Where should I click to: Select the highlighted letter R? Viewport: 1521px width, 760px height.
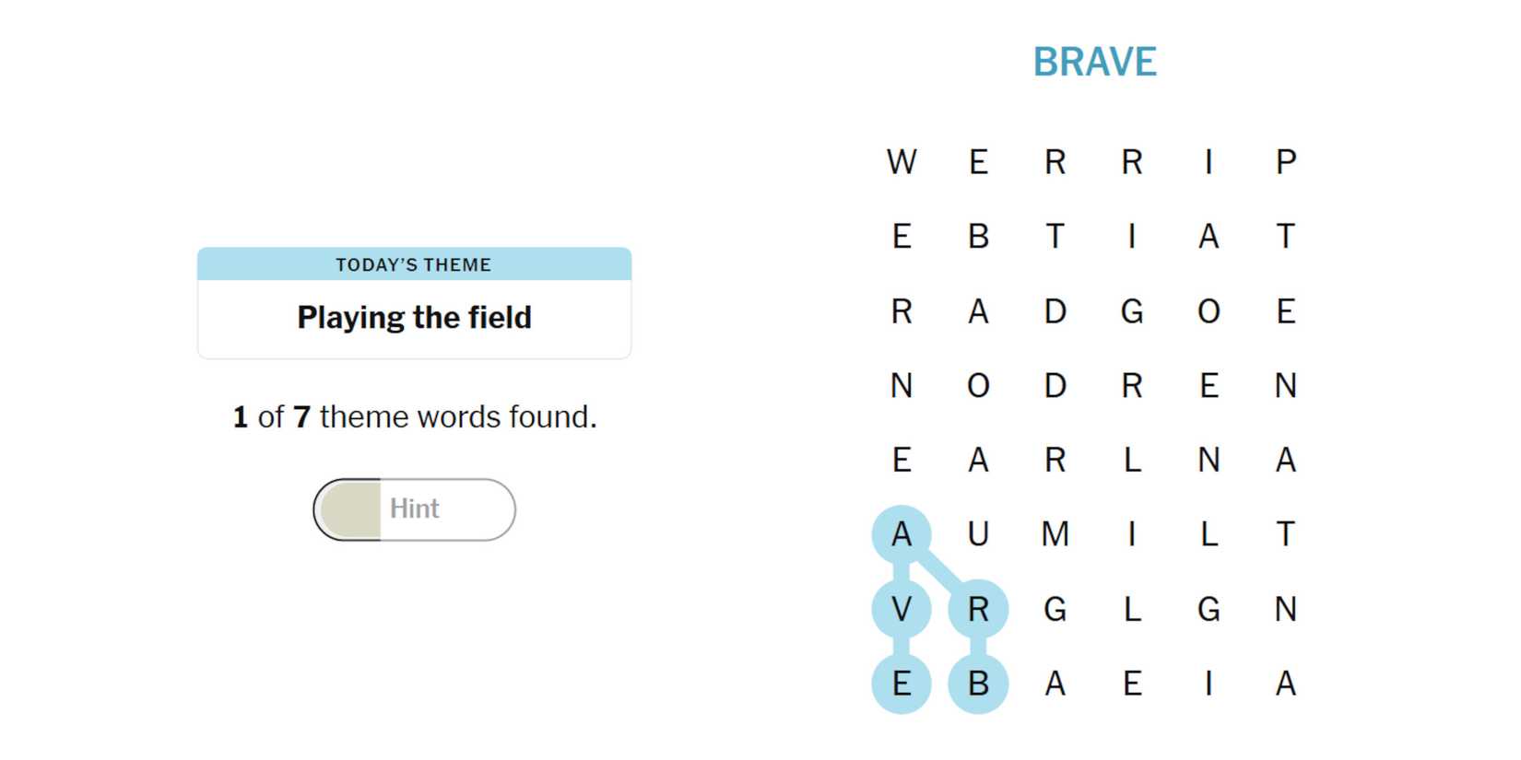pyautogui.click(x=978, y=609)
